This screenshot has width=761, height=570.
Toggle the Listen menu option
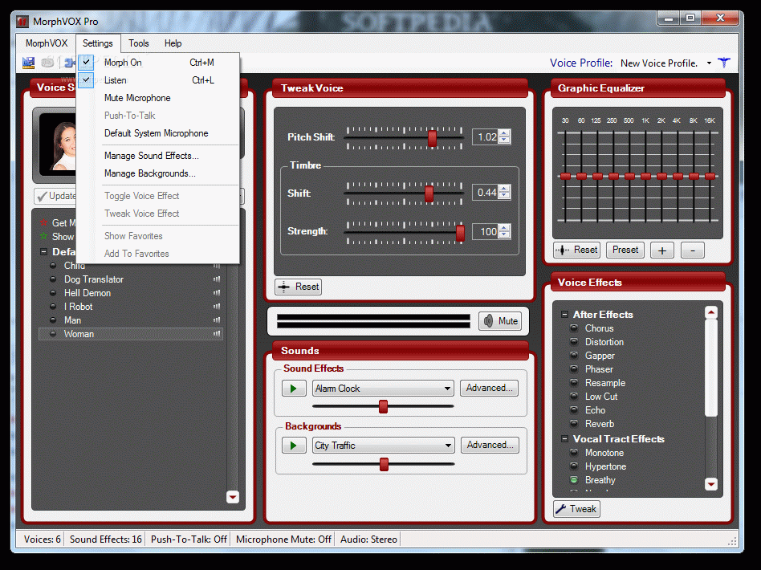[x=115, y=80]
